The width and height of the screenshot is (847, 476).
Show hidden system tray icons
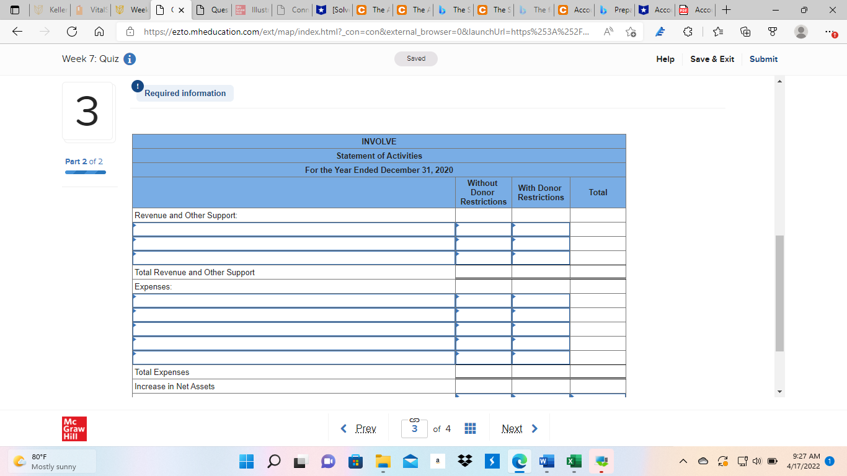pyautogui.click(x=684, y=462)
